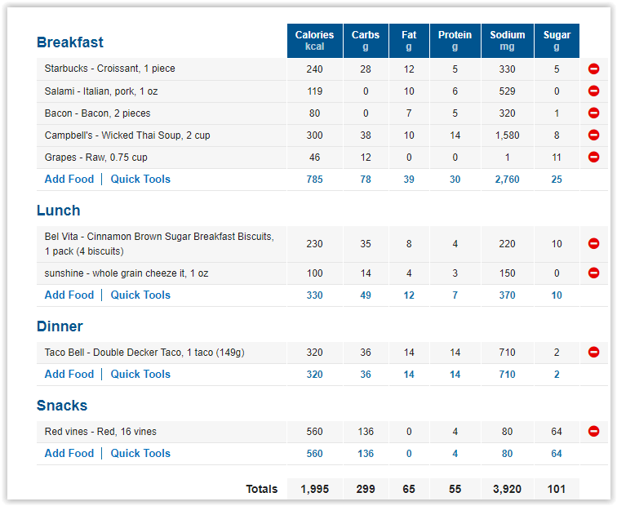The image size is (617, 506).
Task: Open Starbucks Croissant food entry
Action: point(110,69)
